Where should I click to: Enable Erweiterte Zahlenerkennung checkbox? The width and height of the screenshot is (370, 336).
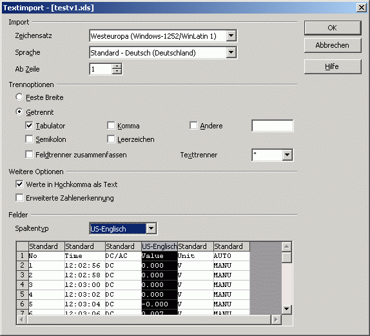click(x=19, y=197)
